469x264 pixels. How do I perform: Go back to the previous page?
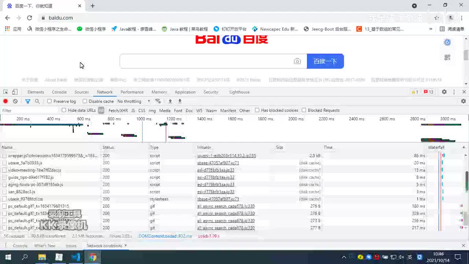point(7,18)
